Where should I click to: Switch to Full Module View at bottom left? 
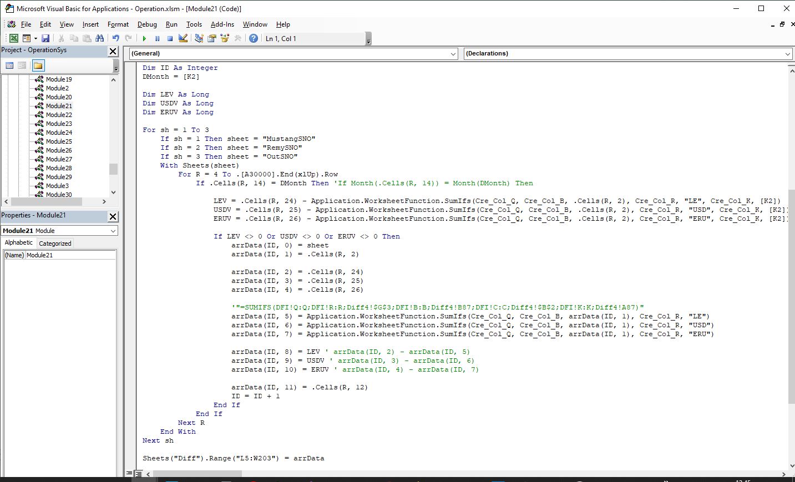[138, 474]
